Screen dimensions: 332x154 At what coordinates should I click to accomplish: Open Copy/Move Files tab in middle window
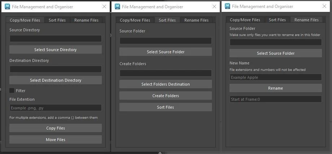(135, 20)
